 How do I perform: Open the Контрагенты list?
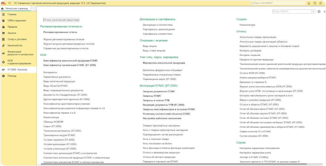coord(50,73)
